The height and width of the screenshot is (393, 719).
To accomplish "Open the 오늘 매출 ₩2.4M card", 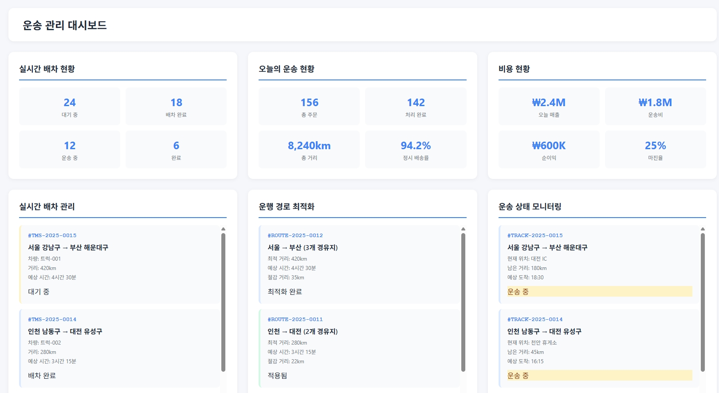I will pyautogui.click(x=549, y=107).
